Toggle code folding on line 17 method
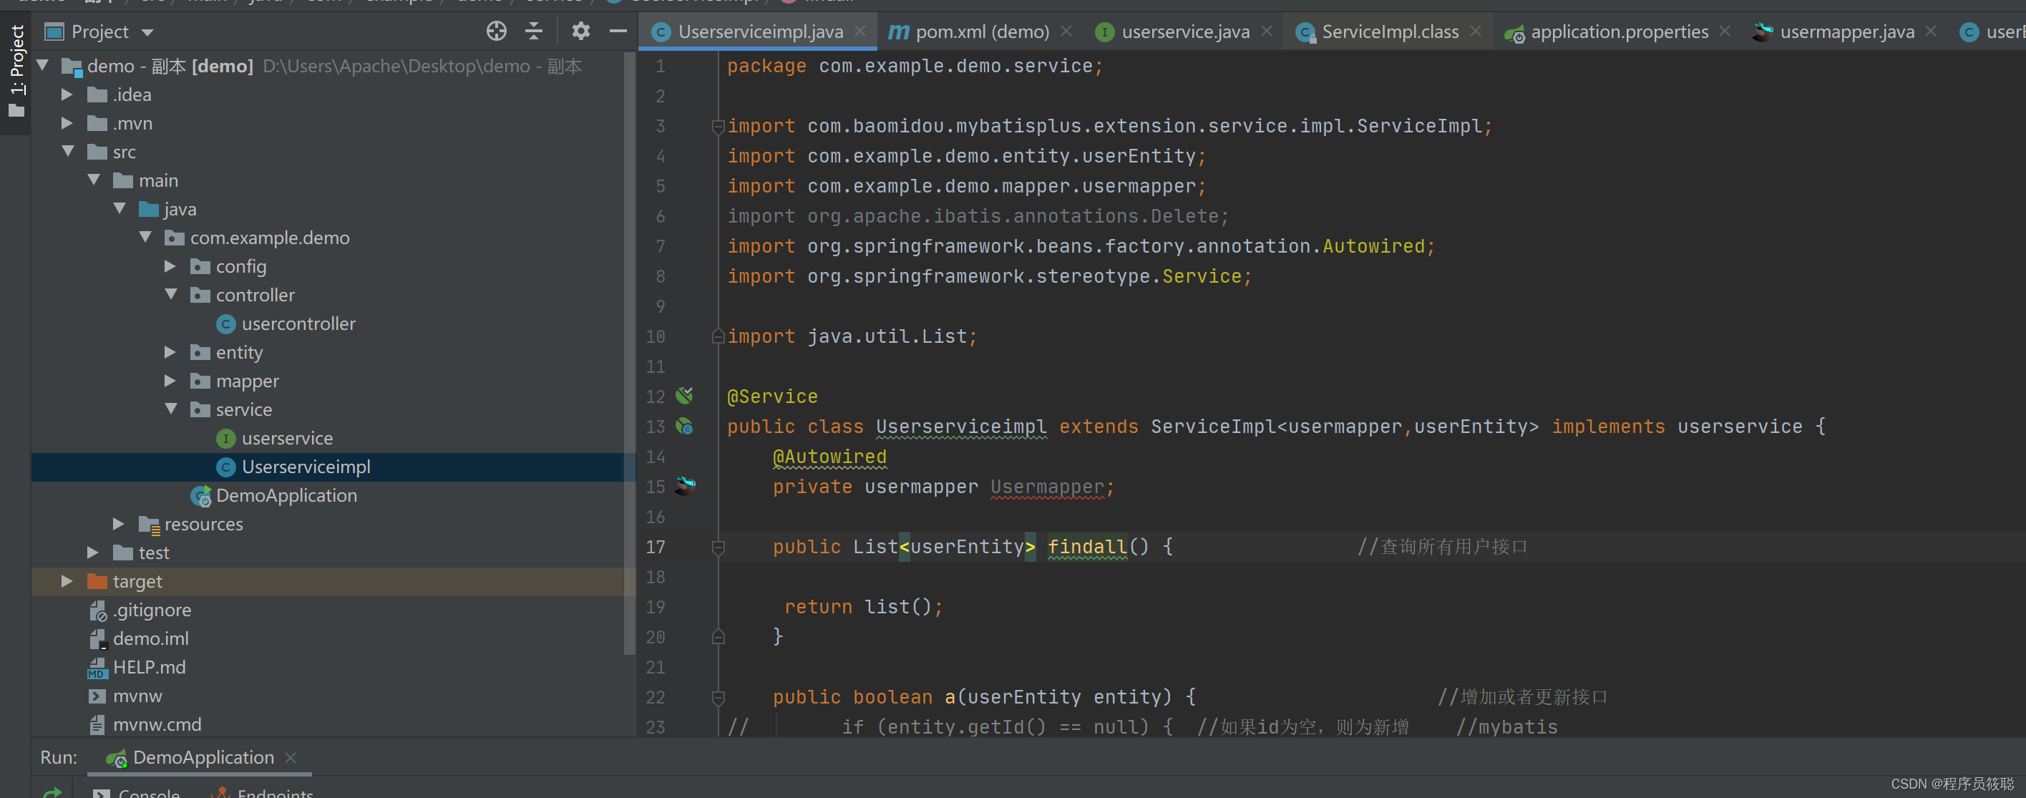2026x798 pixels. [717, 546]
